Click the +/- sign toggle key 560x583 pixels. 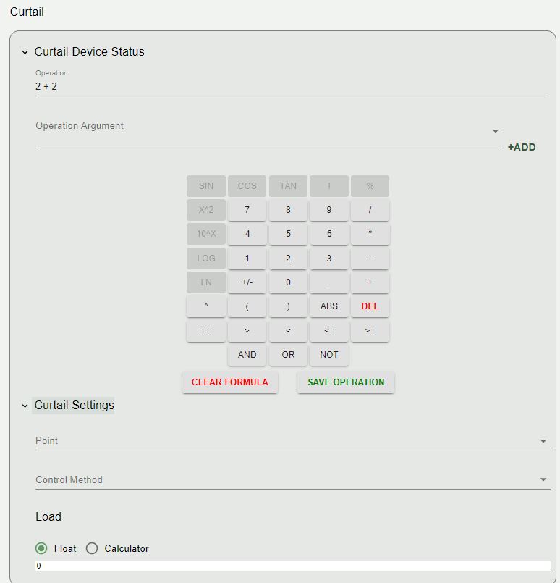247,282
